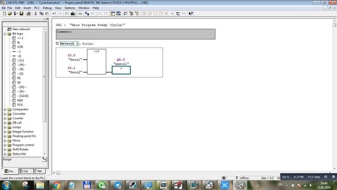Toggle the Details window toolbar icon

[x=118, y=14]
